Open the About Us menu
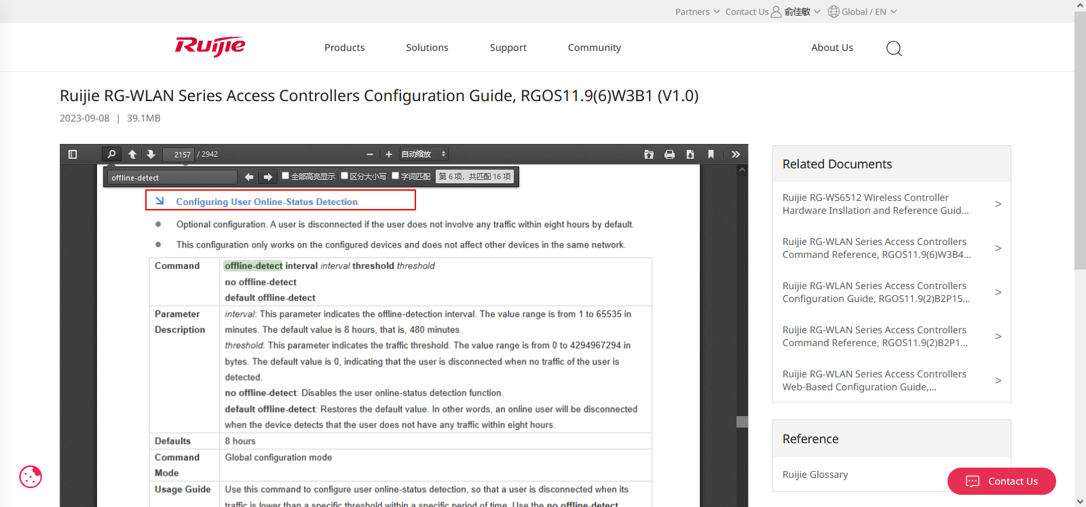This screenshot has width=1086, height=507. [x=832, y=48]
